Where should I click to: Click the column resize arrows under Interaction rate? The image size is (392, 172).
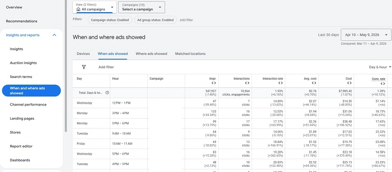(x=280, y=83)
